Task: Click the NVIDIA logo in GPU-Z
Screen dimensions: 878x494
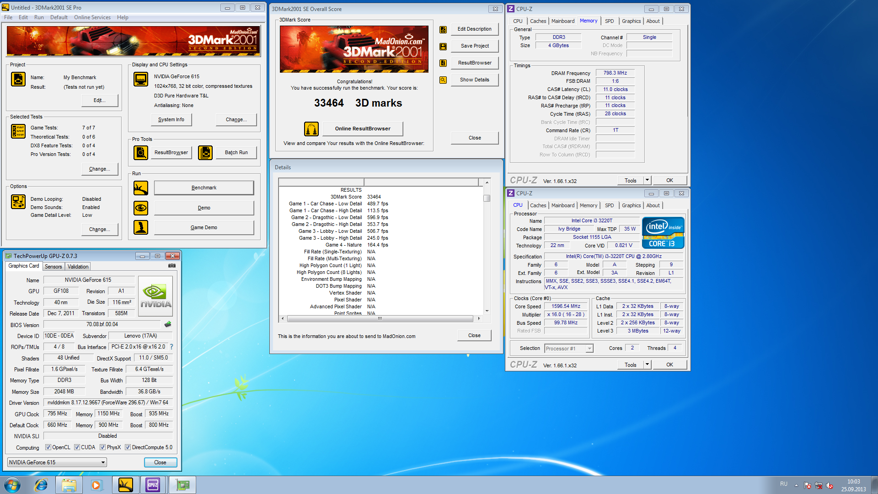Action: pos(155,296)
